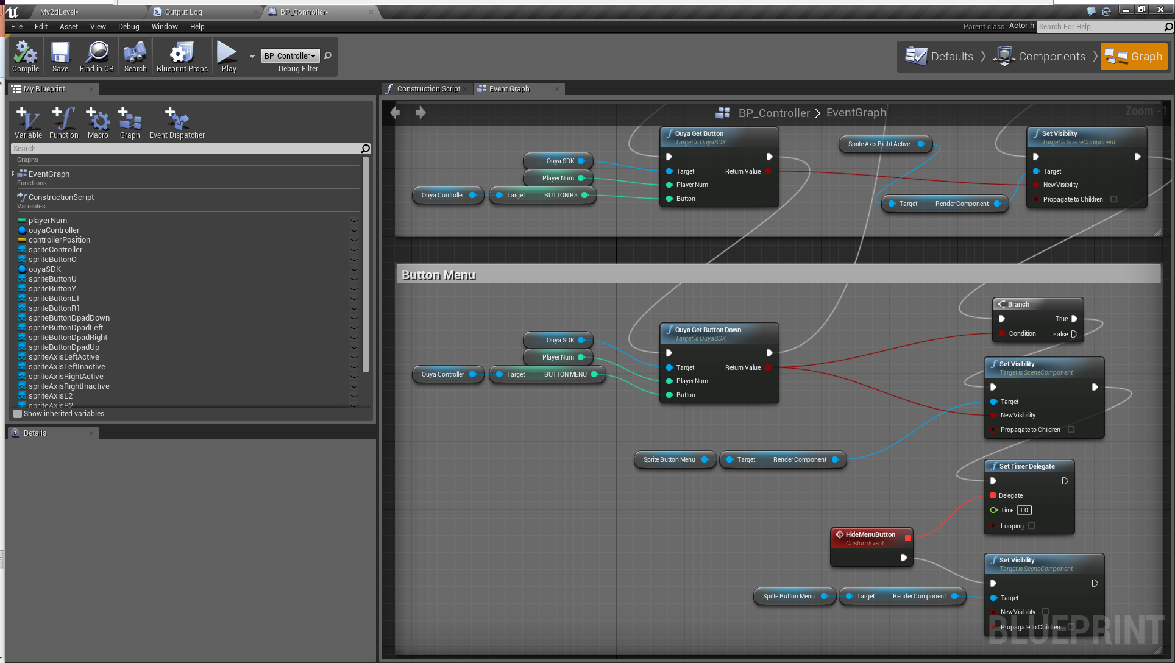This screenshot has width=1175, height=663.
Task: Add a new Function
Action: (63, 122)
